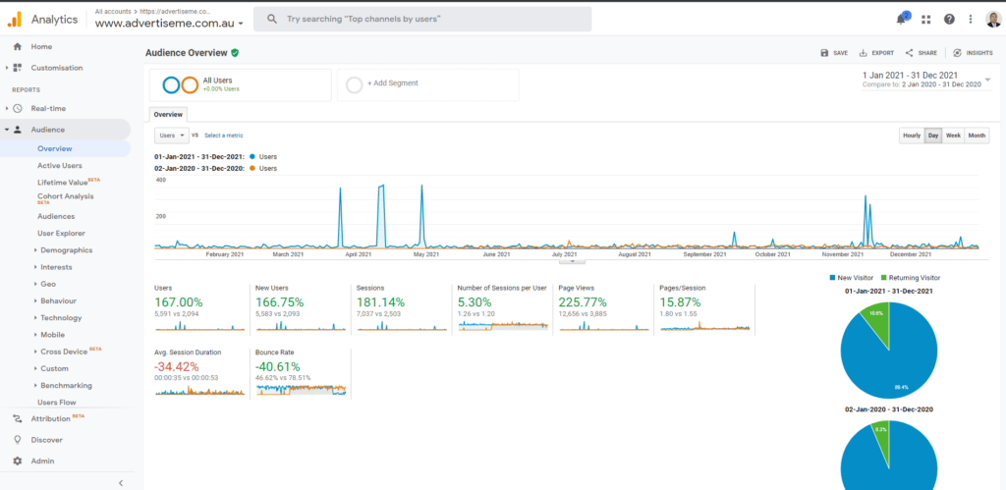Click the Save floppy disk icon
The image size is (1006, 490).
[824, 53]
